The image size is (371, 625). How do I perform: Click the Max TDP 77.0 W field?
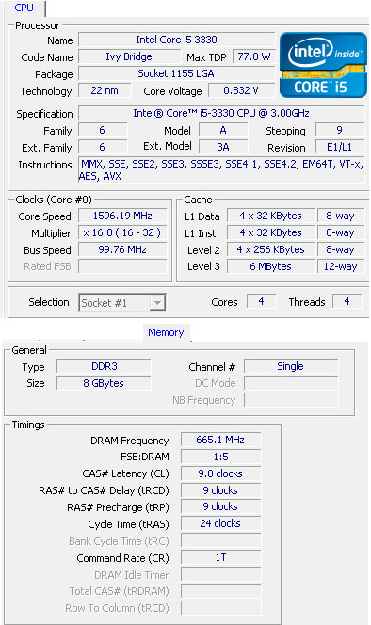click(254, 56)
